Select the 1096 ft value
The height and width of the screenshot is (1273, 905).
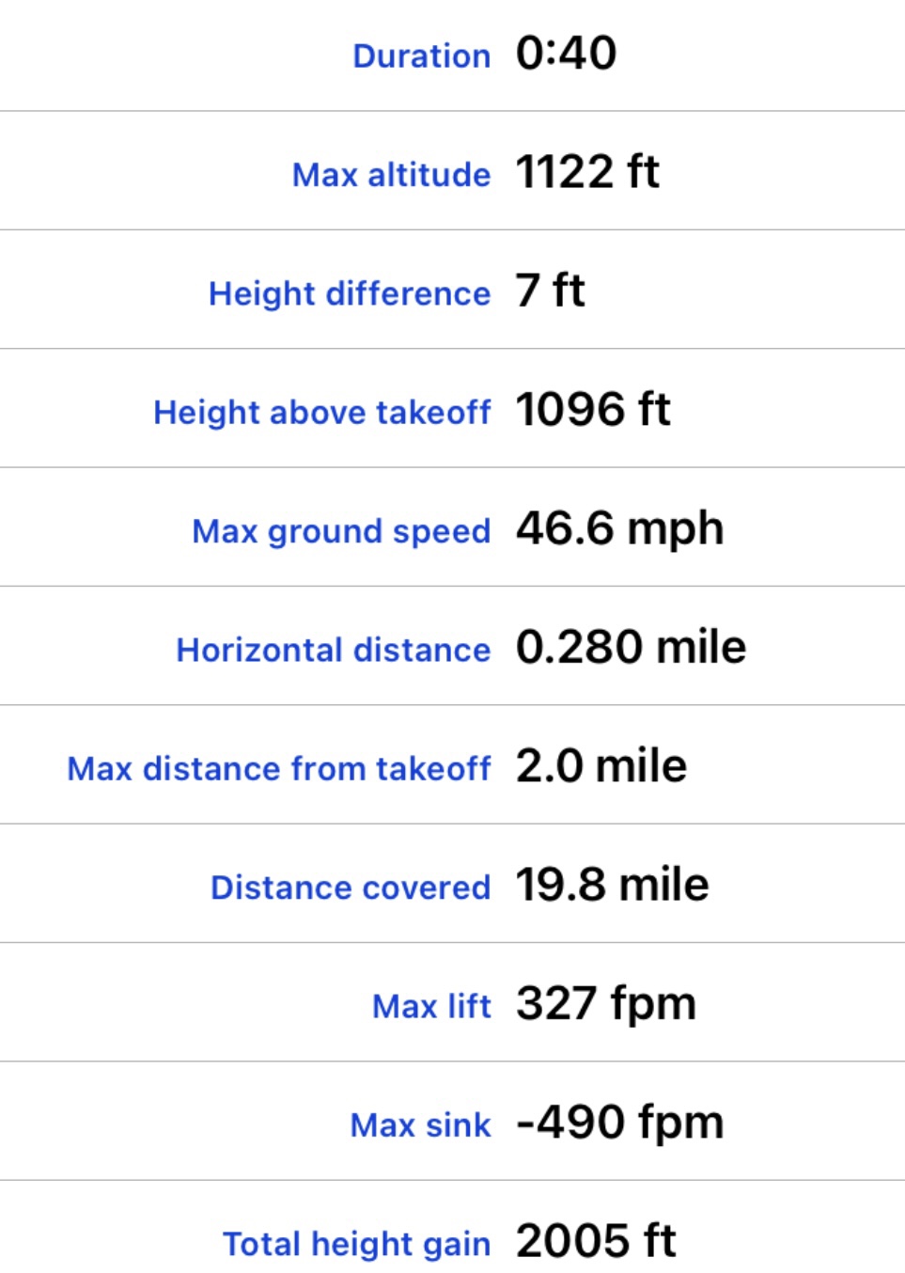[x=593, y=410]
